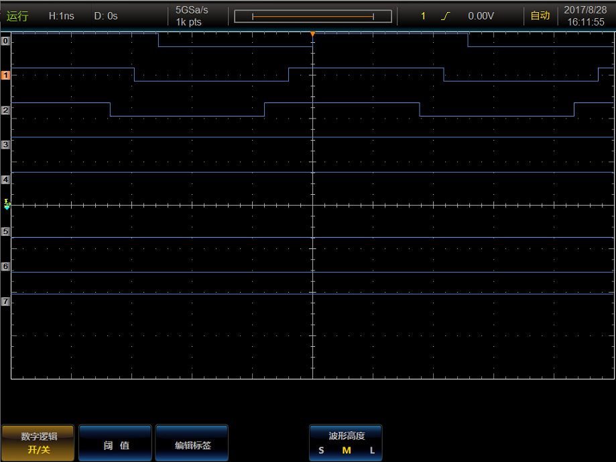Click the trigger source channel 1 indicator
Image resolution: width=616 pixels, height=462 pixels.
423,16
